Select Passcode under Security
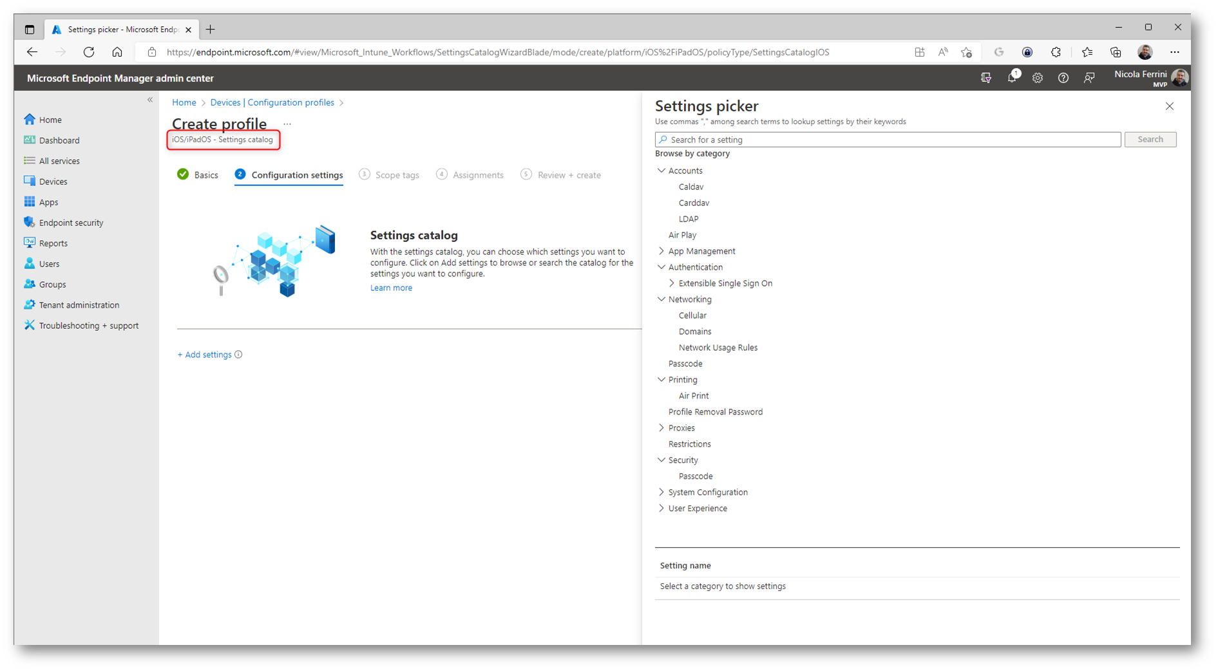The image size is (1218, 672). (x=695, y=476)
